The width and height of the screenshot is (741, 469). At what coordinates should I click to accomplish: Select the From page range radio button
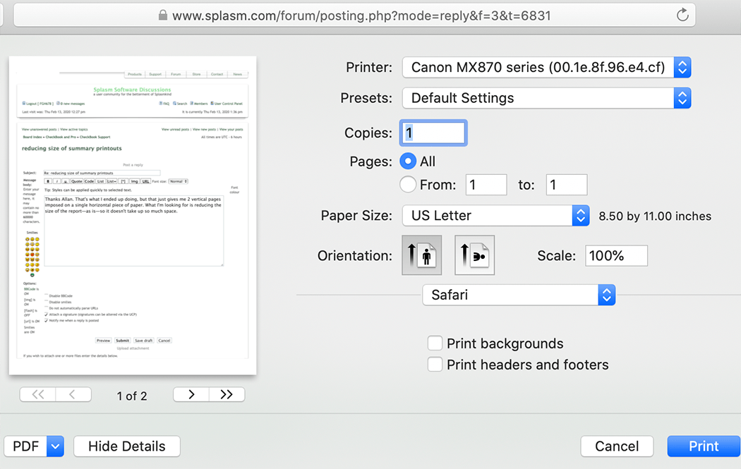tap(408, 184)
